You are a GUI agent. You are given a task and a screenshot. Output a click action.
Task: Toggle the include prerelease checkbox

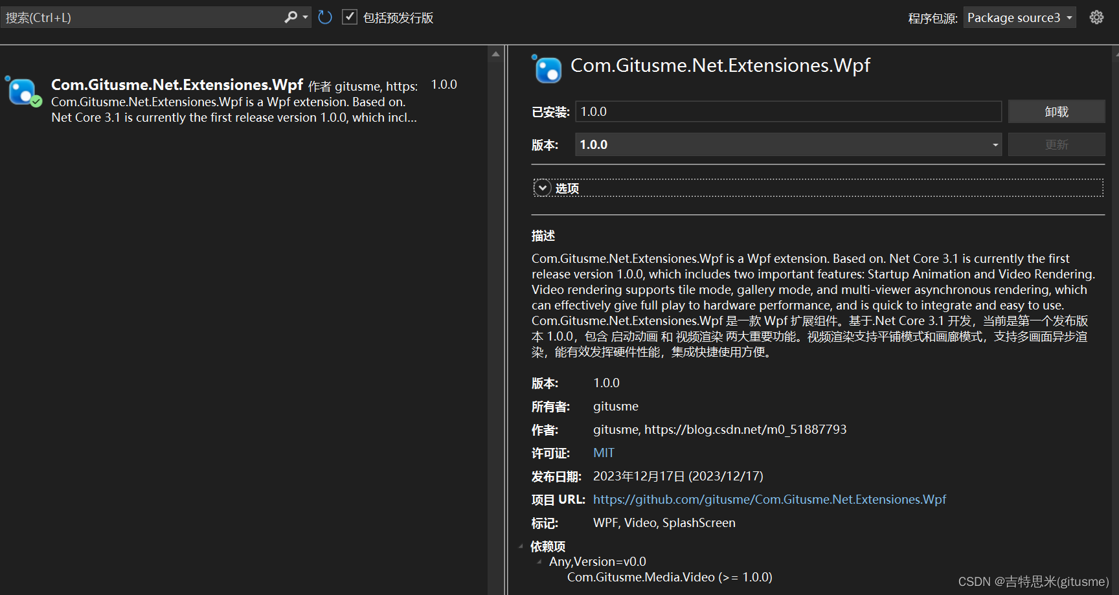(350, 17)
